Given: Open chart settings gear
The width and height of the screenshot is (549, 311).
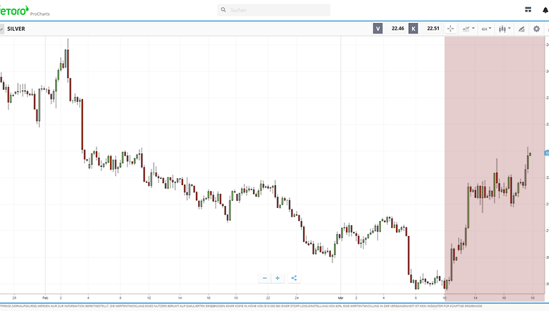Looking at the screenshot, I should point(537,29).
